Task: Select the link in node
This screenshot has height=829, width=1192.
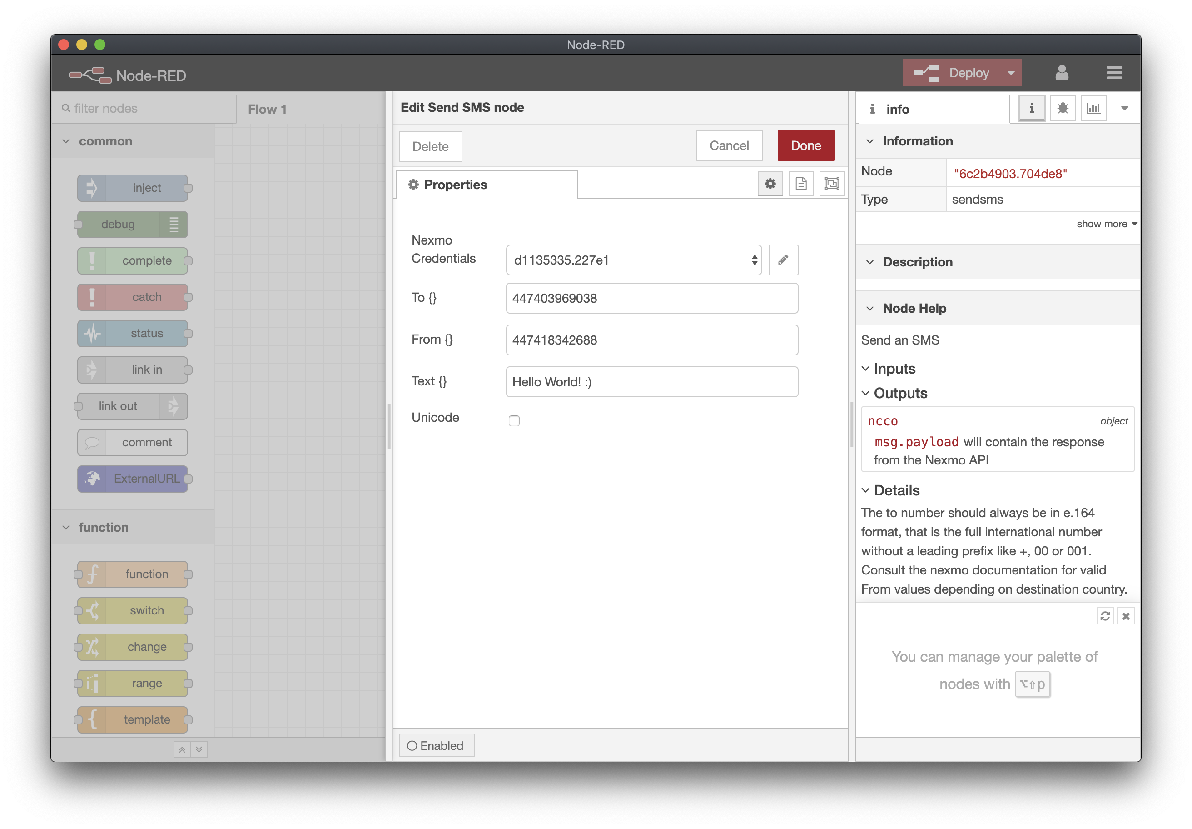Action: 133,370
